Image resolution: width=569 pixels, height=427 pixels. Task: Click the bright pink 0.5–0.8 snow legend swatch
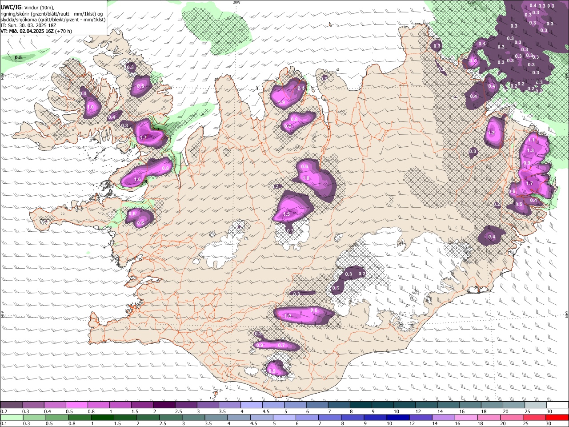click(x=76, y=405)
